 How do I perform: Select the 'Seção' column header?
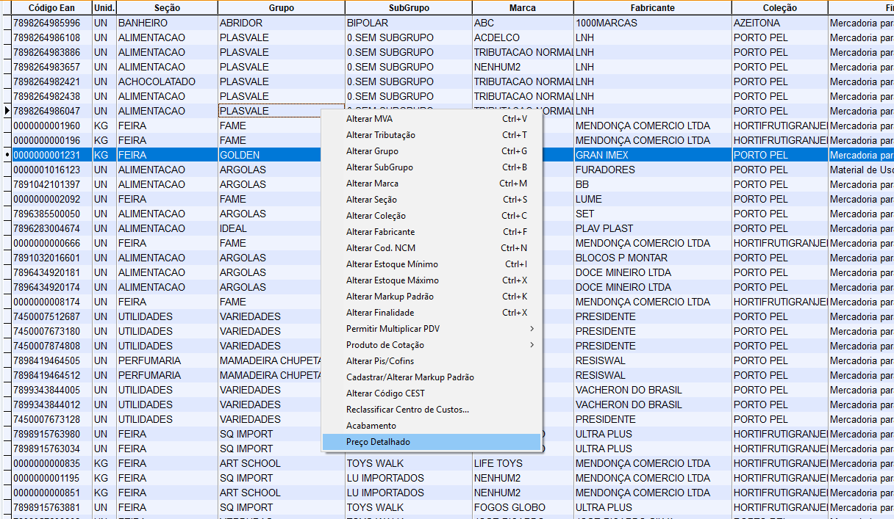tap(166, 8)
